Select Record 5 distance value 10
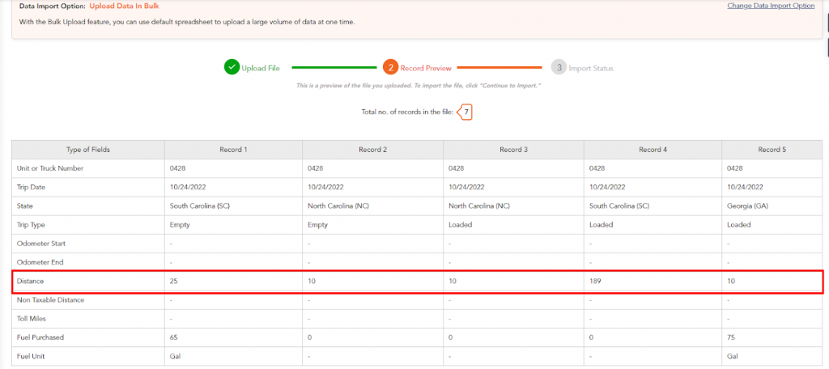This screenshot has width=829, height=369. pyautogui.click(x=731, y=282)
